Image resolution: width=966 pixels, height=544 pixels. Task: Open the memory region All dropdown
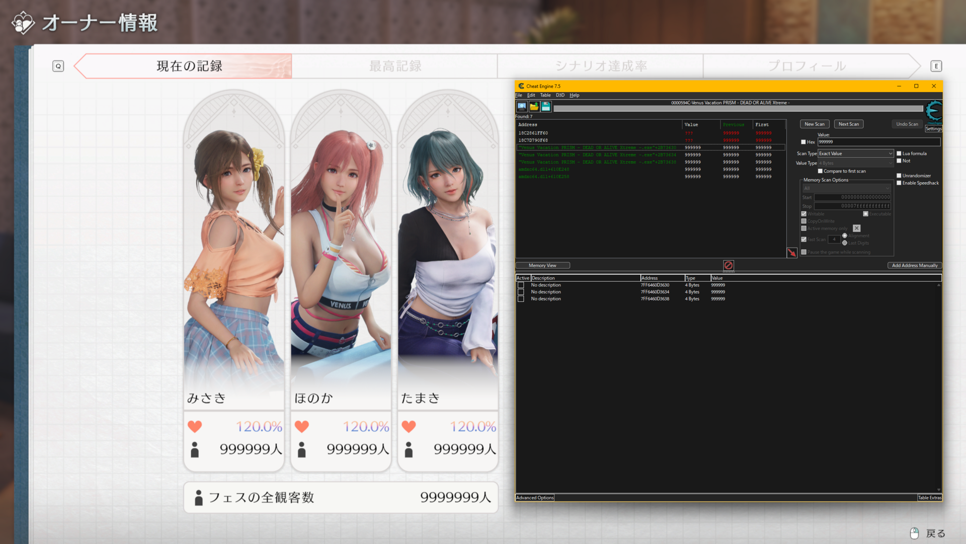847,188
